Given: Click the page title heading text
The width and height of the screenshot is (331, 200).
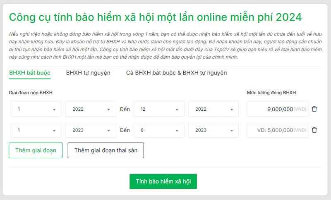Looking at the screenshot, I should tap(156, 17).
